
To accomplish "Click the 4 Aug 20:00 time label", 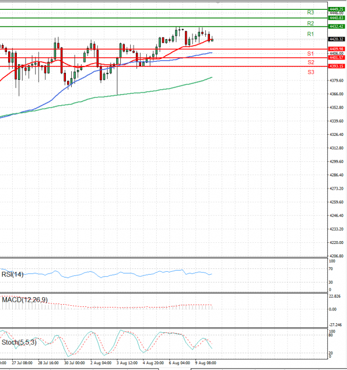I will point(153,363).
